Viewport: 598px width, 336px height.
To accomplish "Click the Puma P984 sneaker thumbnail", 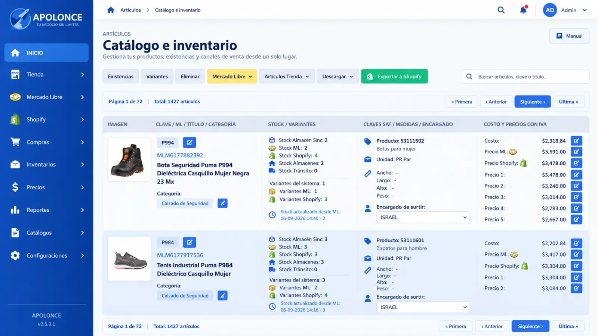I will point(129,259).
